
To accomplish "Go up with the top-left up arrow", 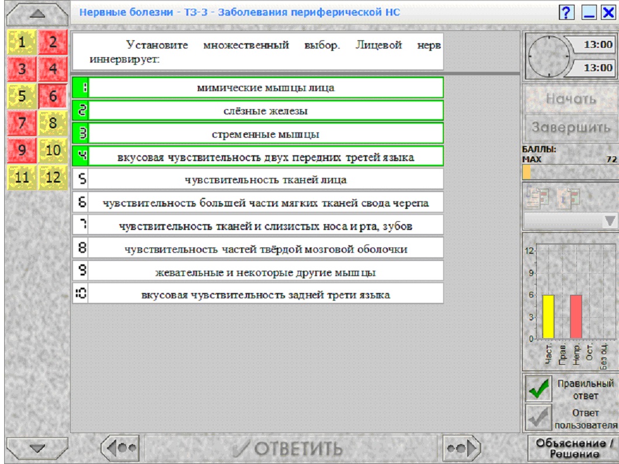I will tap(37, 14).
